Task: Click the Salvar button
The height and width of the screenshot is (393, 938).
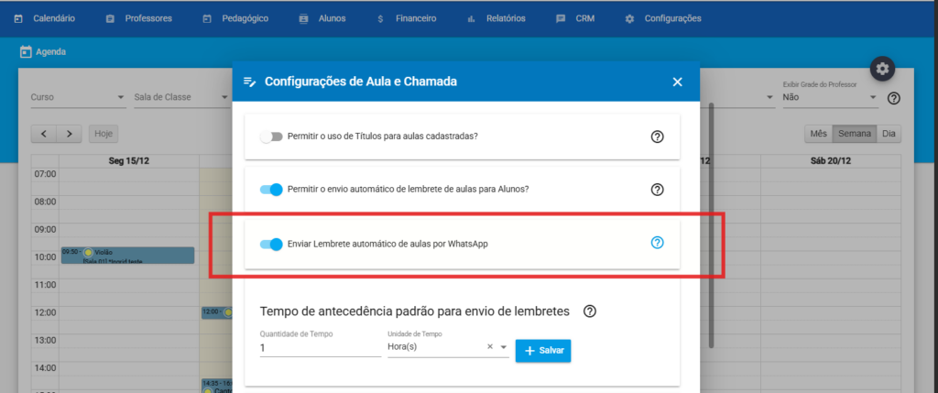Action: coord(543,351)
